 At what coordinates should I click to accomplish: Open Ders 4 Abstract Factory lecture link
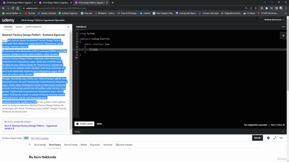point(31,127)
